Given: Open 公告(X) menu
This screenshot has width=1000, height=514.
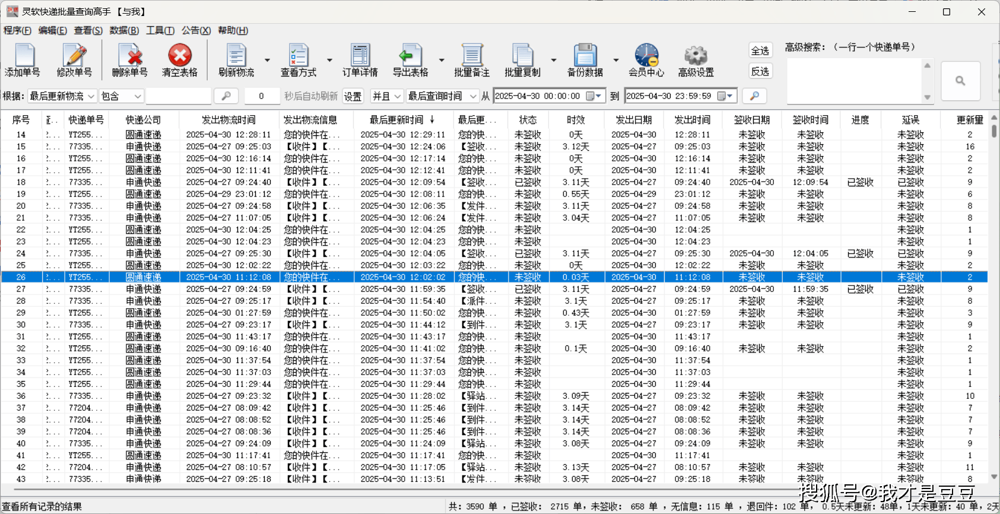Looking at the screenshot, I should tap(196, 30).
